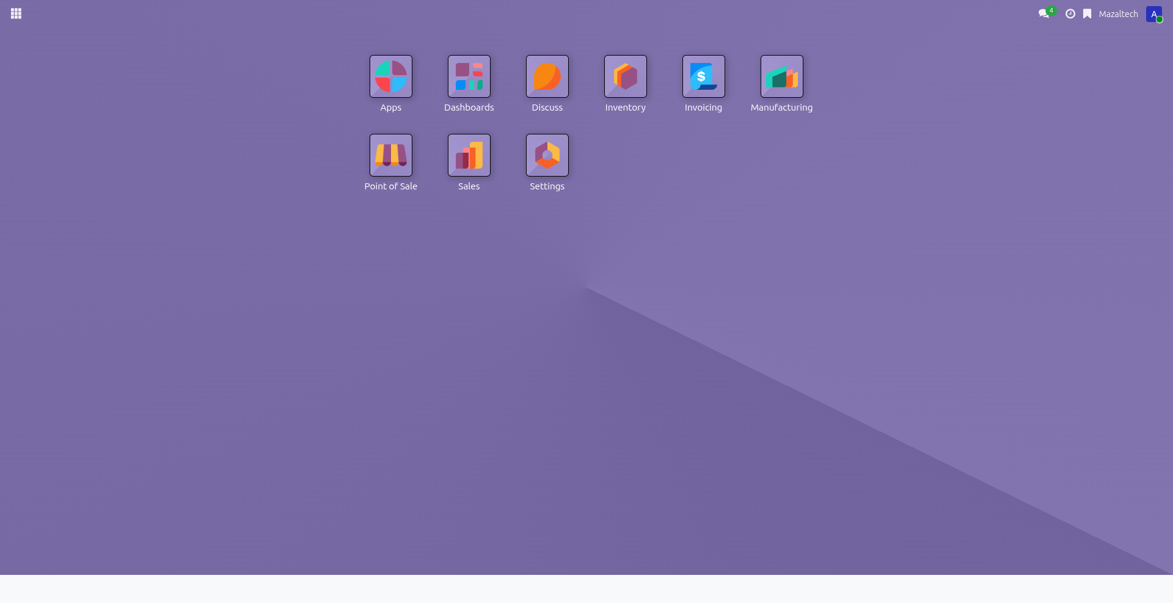Screen dimensions: 1173x603
Task: Open the Apps application icon
Action: click(x=390, y=76)
